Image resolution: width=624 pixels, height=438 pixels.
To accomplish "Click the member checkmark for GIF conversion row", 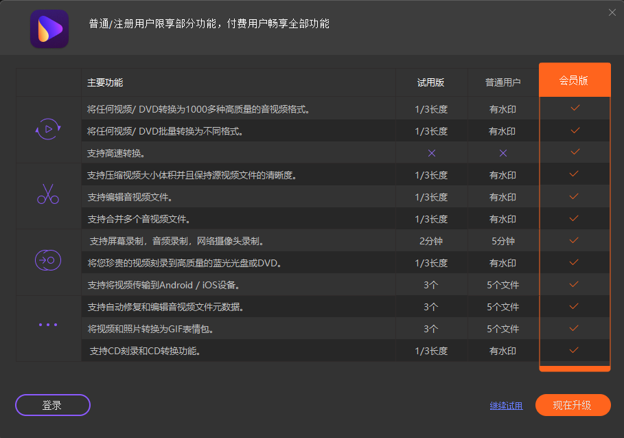I will pyautogui.click(x=575, y=328).
